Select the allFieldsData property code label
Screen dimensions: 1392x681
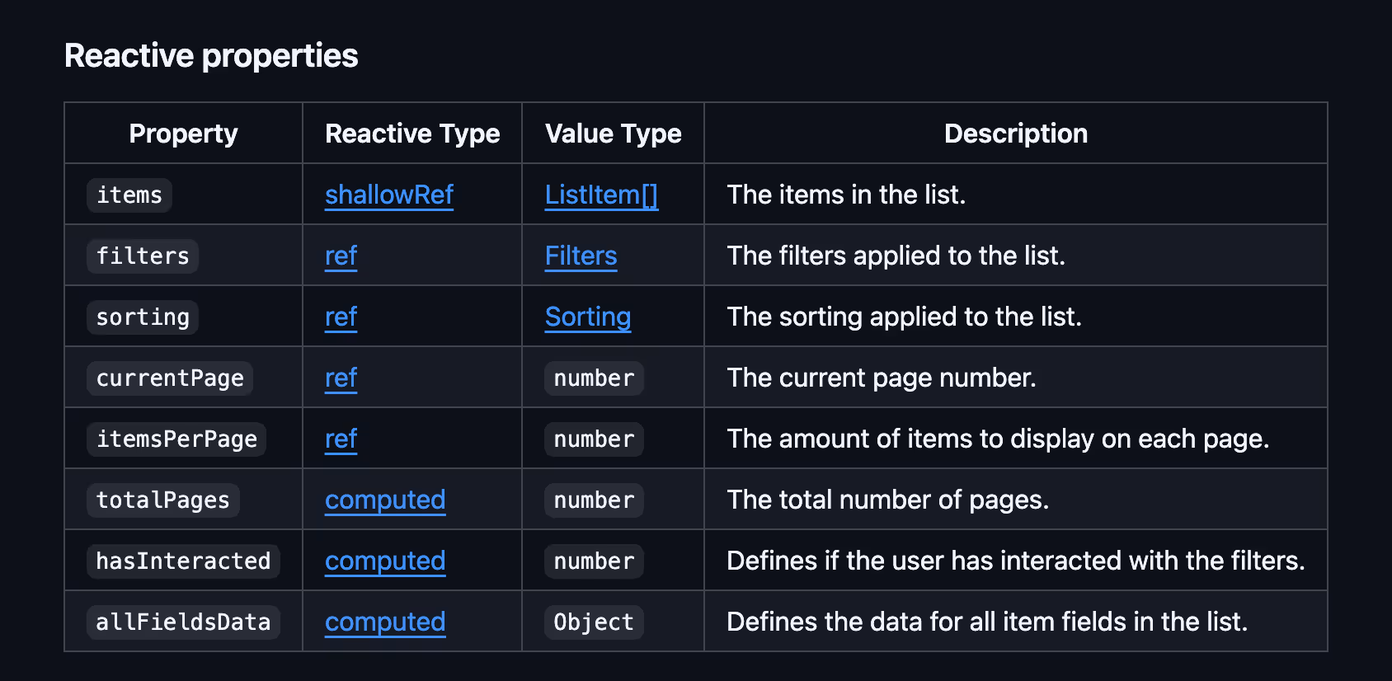183,622
